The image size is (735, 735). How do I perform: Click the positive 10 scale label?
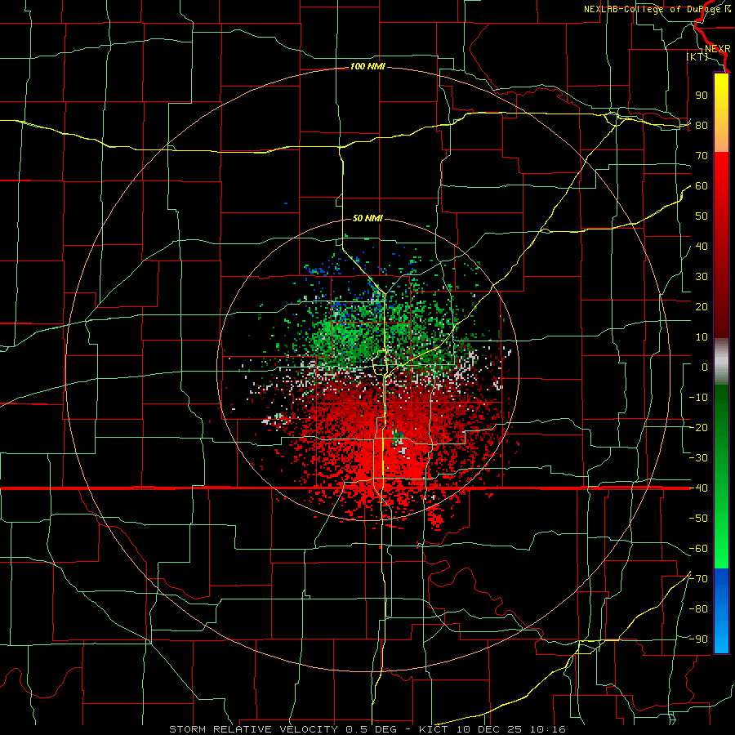702,337
